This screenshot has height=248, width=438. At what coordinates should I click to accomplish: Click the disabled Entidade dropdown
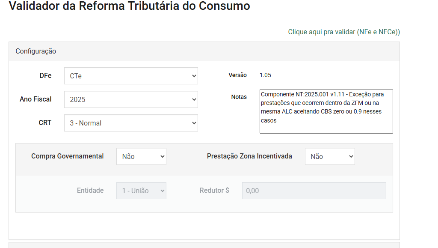141,190
